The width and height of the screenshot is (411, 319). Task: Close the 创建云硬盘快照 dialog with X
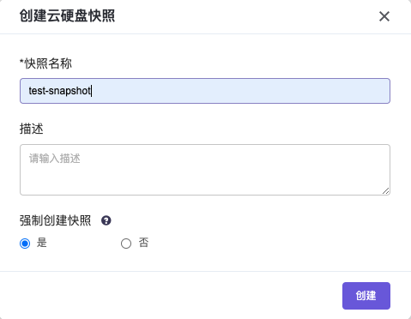[384, 16]
